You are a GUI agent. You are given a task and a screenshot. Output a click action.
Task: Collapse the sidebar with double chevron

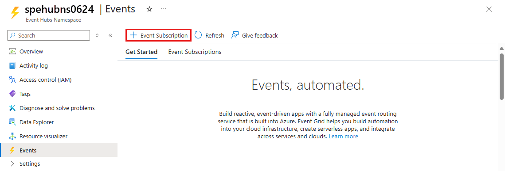110,36
